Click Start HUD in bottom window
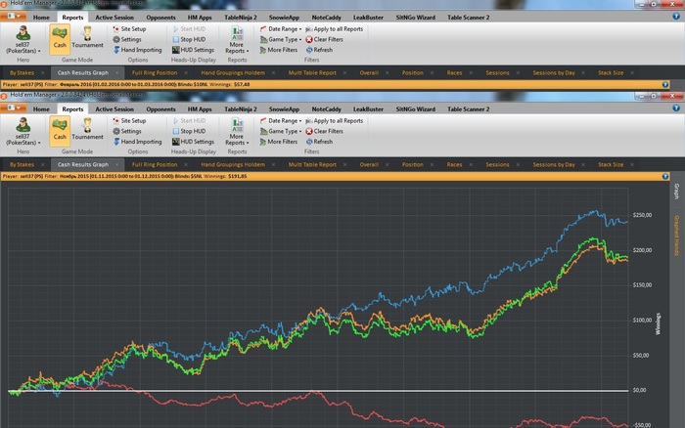 (x=189, y=120)
